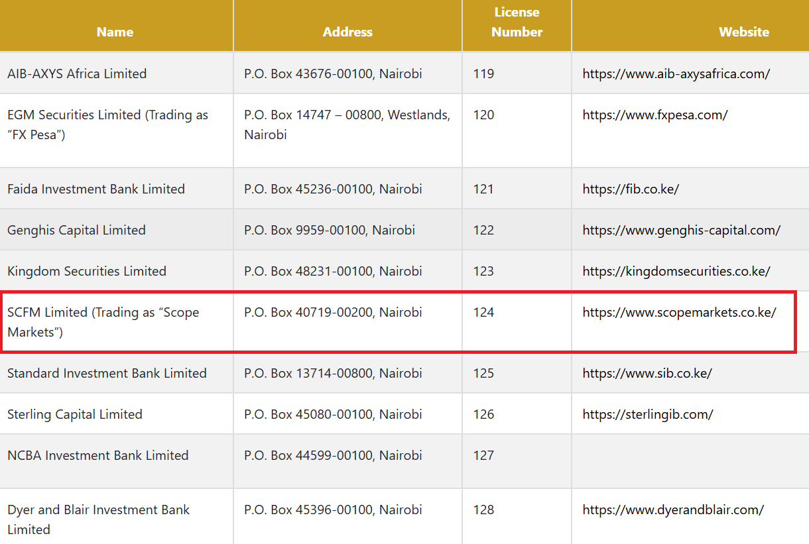This screenshot has height=544, width=809.
Task: Select the SCFM Limited name cell
Action: (x=103, y=322)
